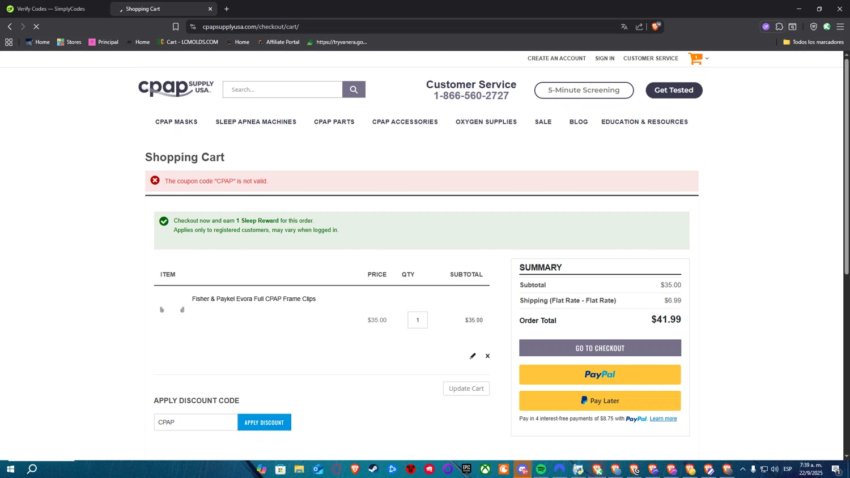Viewport: 850px width, 478px height.
Task: Open CPAP Parts menu
Action: coord(334,122)
